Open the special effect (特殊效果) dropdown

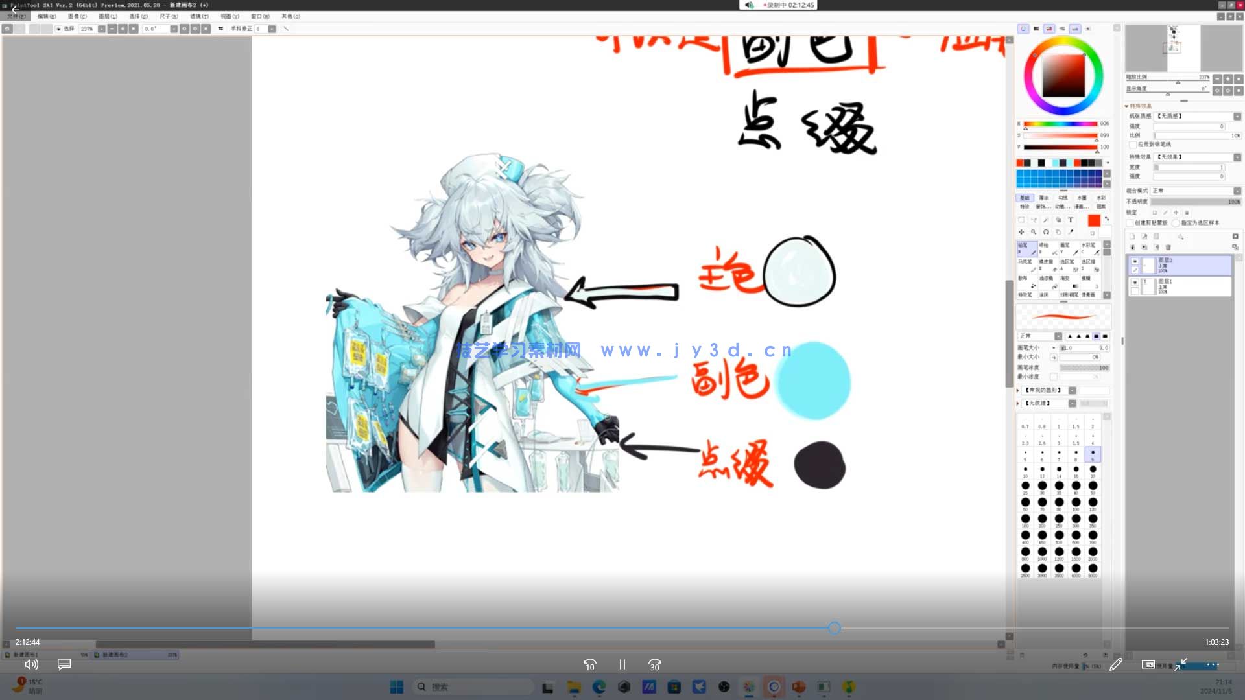pos(1236,156)
